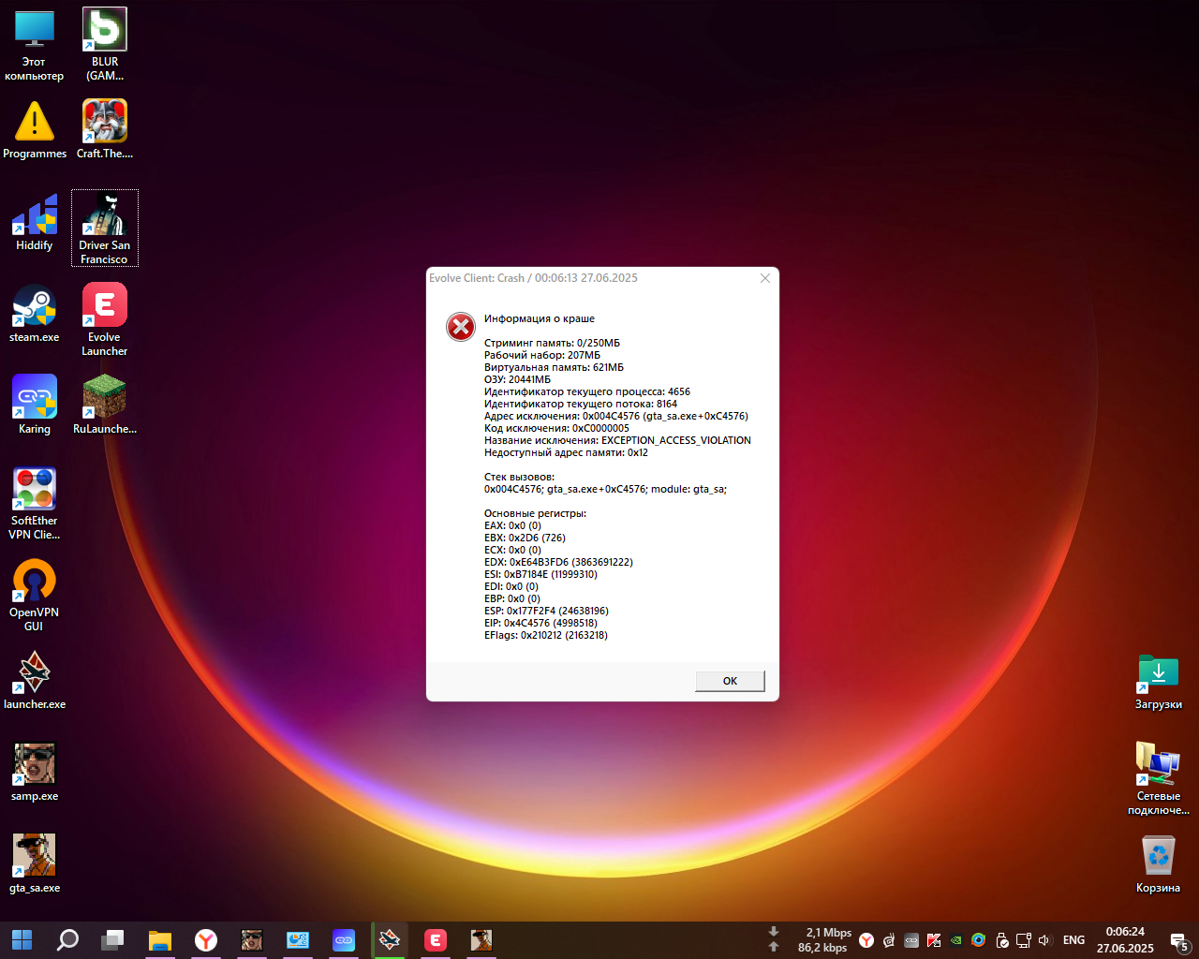Select the Driver San Francisco shortcut
This screenshot has width=1199, height=959.
pos(105,229)
